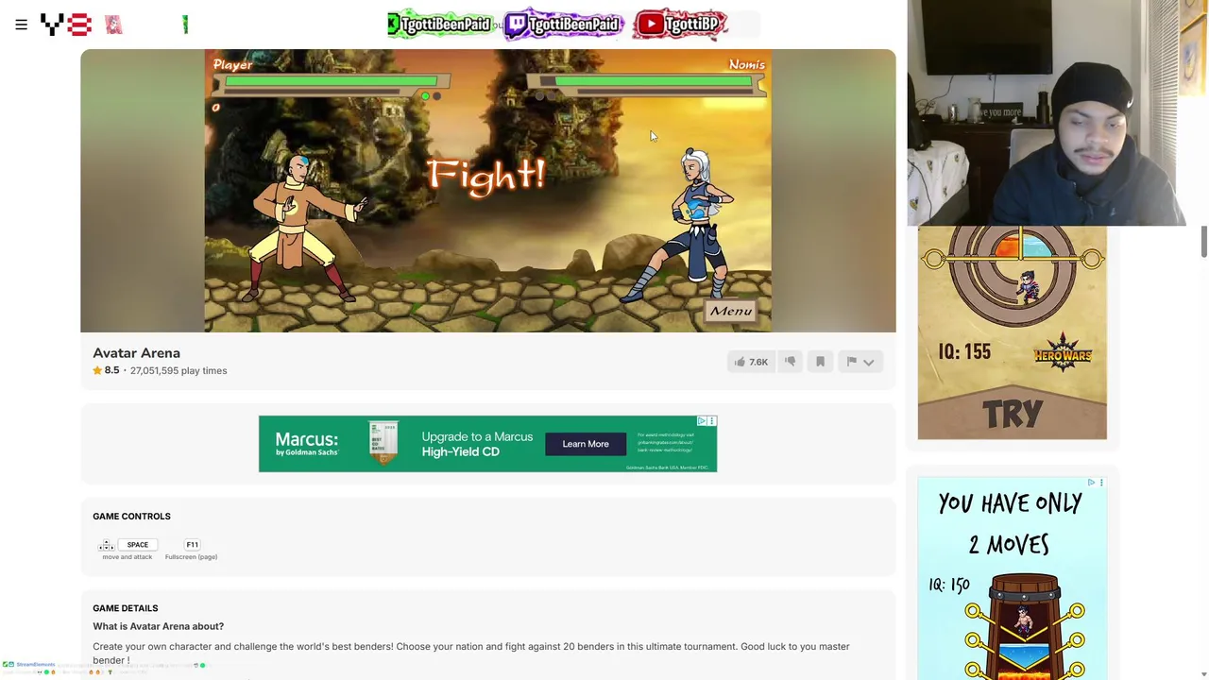
Task: Click the 'Fullscreen (page)' label
Action: [191, 557]
